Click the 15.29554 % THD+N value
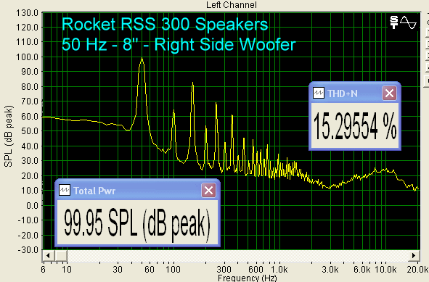Screen dimensions: 429x282 pos(355,126)
